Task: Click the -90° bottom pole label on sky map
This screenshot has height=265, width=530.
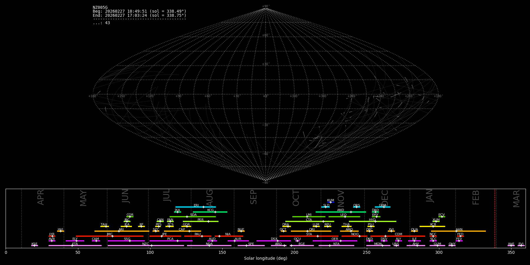Action: point(266,183)
